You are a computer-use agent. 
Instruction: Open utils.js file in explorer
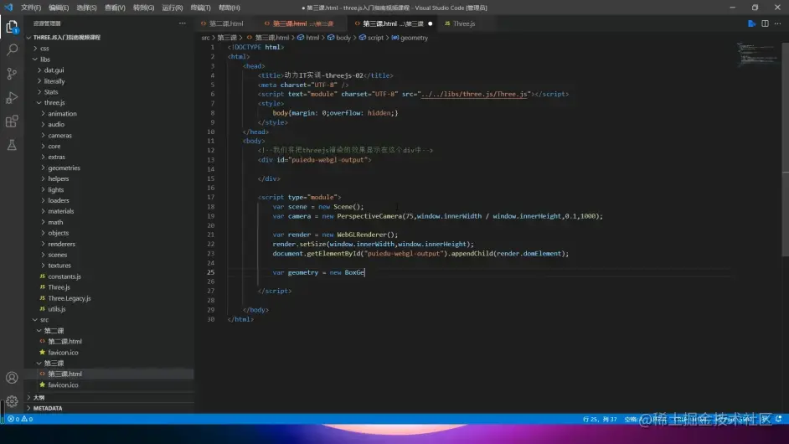click(x=57, y=309)
